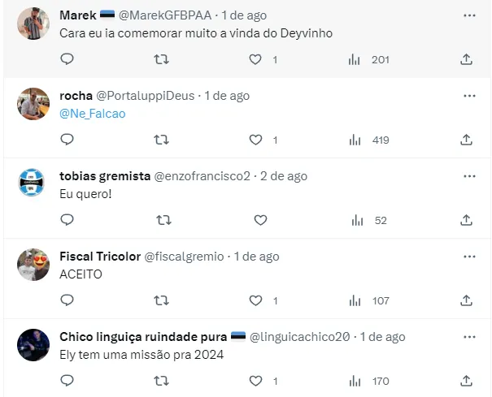Retweet Fiscal Tricolor's "ACEITO" tweet
This screenshot has height=397, width=492.
pyautogui.click(x=162, y=300)
